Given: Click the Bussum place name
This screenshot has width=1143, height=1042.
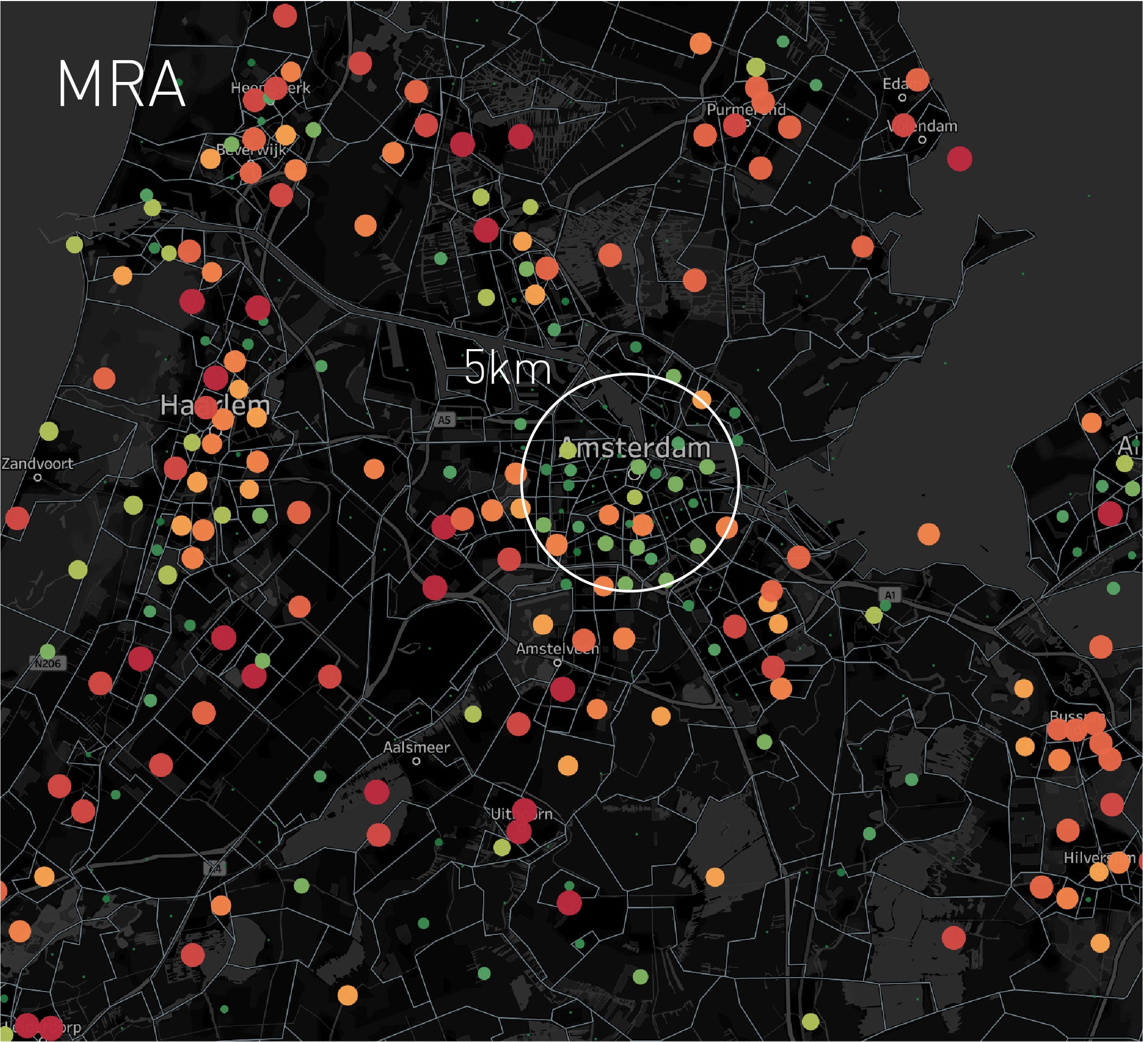Looking at the screenshot, I should [1077, 717].
